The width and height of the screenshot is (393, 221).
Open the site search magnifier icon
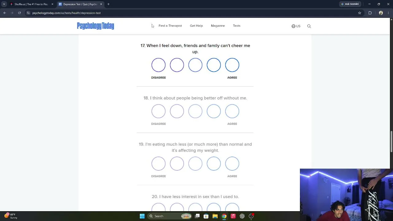309,26
